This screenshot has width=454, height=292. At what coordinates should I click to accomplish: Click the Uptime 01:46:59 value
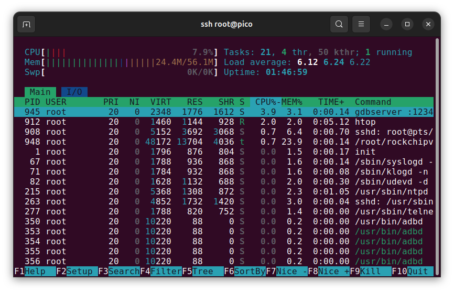pyautogui.click(x=286, y=72)
